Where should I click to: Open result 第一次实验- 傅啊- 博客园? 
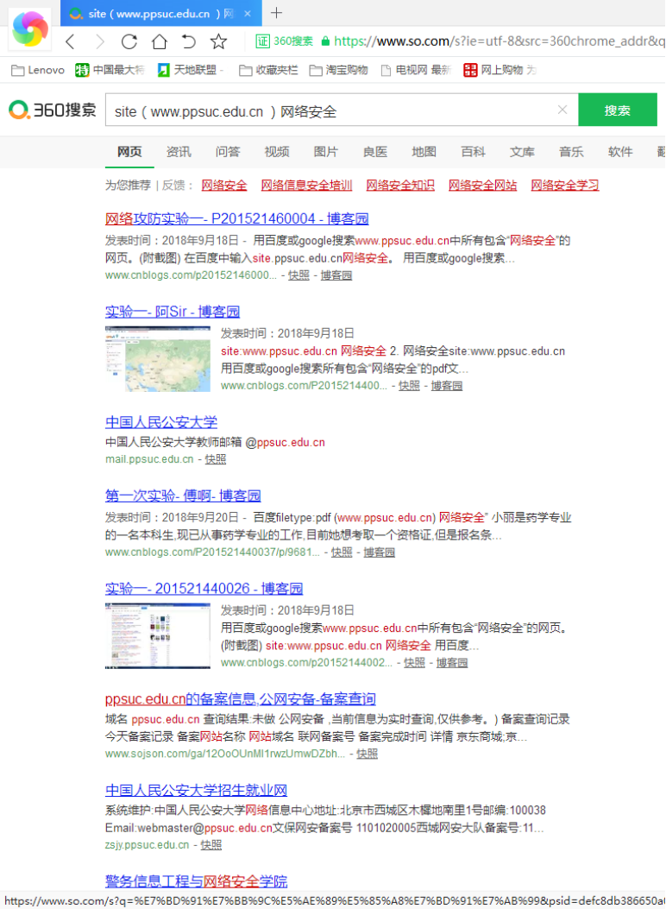[183, 496]
